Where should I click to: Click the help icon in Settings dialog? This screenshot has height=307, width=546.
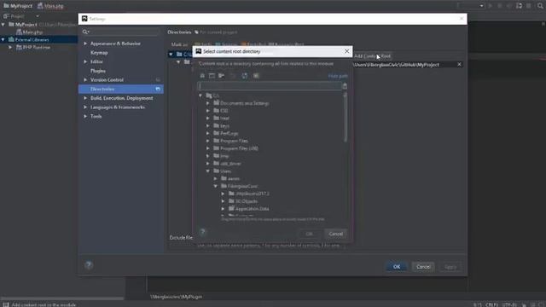(x=89, y=265)
